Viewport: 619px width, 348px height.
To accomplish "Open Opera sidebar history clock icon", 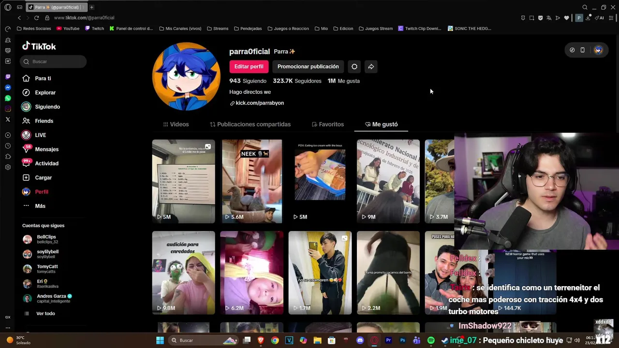I will pos(8,146).
